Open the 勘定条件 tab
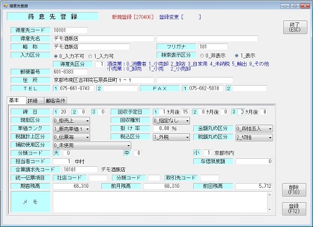This screenshot has width=313, height=227. tap(55, 100)
